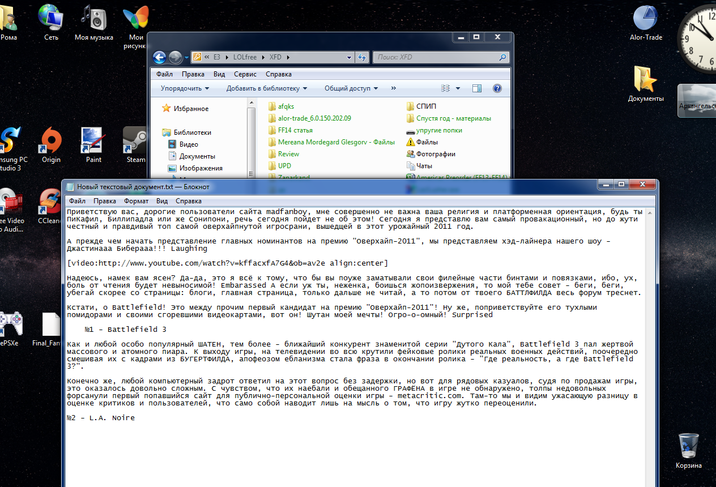Show more toolbar commands chevron
Viewport: 716px width, 487px height.
coord(394,88)
